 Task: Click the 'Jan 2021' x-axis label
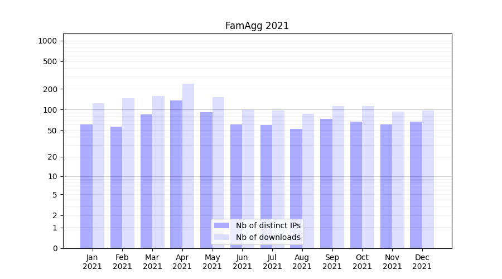(93, 262)
